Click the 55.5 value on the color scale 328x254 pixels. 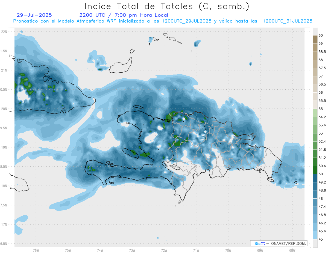pyautogui.click(x=322, y=101)
